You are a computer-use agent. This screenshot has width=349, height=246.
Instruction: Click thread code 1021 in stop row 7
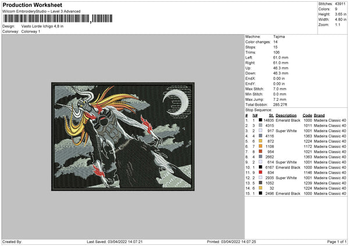(308, 151)
